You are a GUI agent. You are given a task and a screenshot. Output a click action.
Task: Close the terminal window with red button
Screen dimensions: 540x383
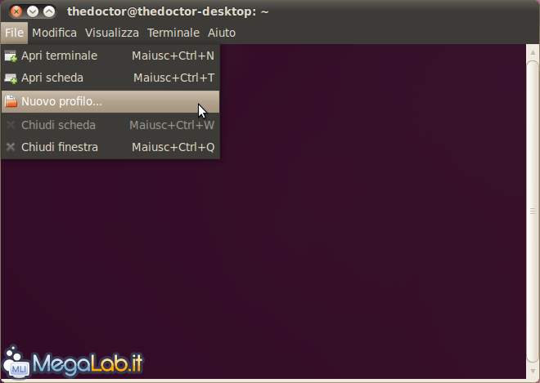pyautogui.click(x=16, y=11)
